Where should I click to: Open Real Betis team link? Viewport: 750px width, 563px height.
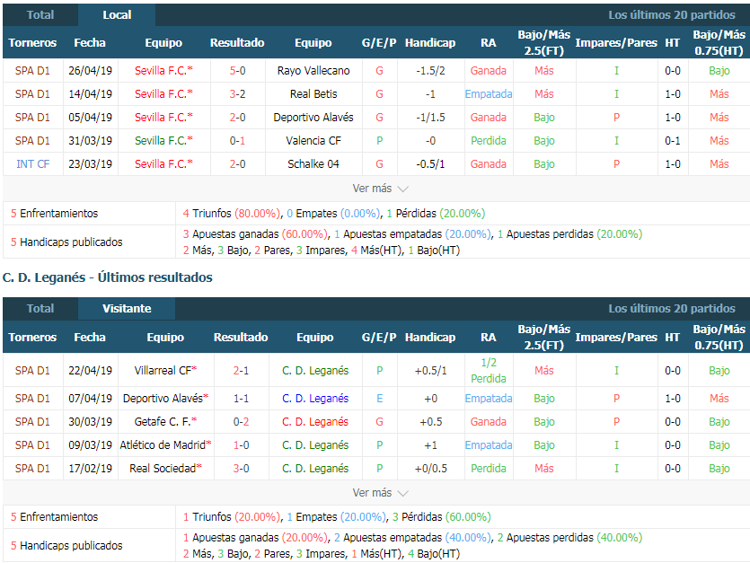point(313,94)
